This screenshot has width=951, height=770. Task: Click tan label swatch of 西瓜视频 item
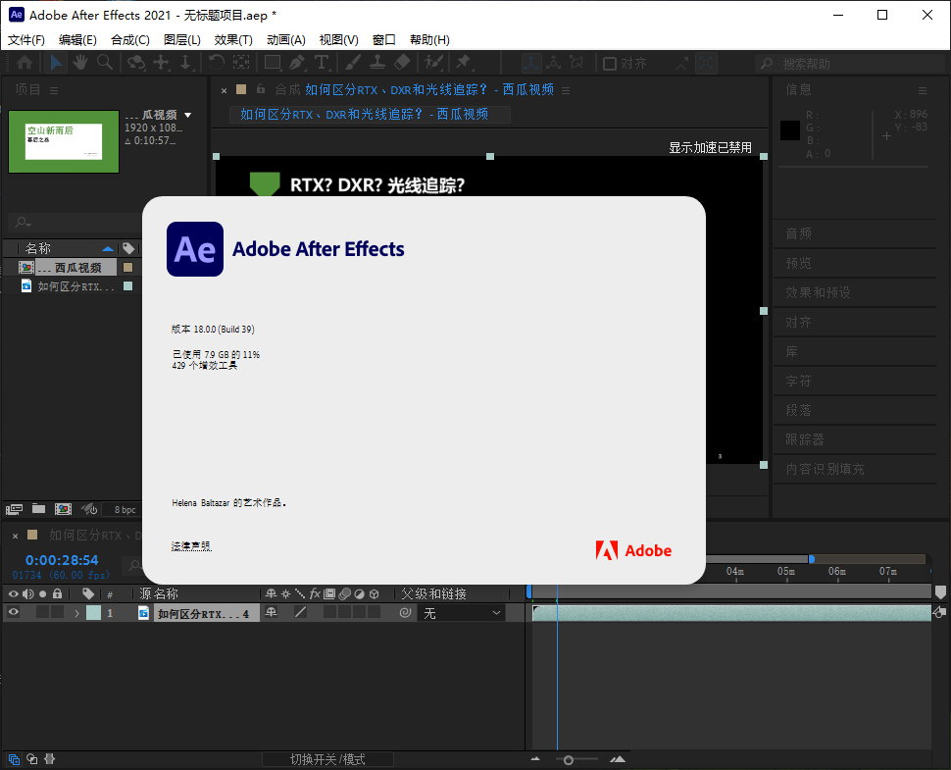tap(128, 267)
